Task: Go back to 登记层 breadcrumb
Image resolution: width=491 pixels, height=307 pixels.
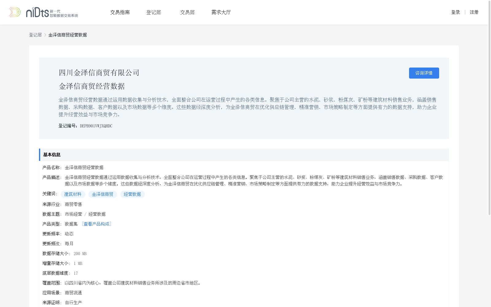Action: click(x=35, y=35)
